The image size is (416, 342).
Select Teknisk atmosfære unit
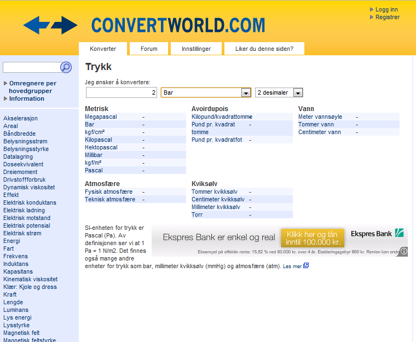coord(135,200)
